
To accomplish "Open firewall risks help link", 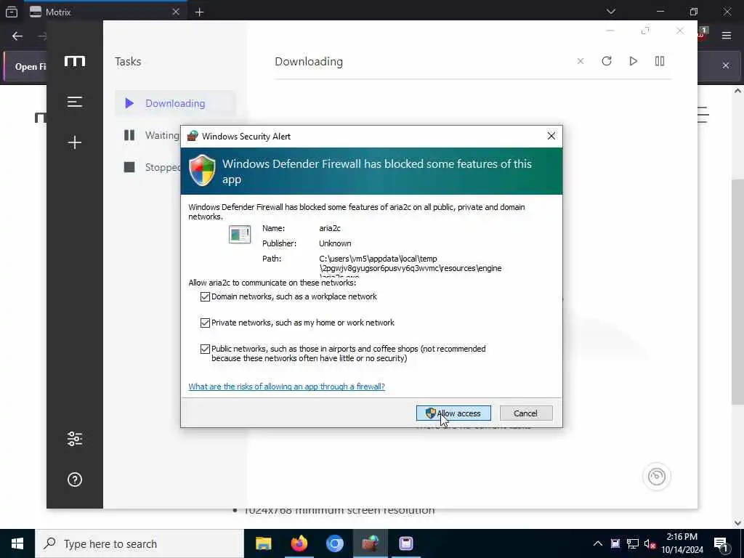I will tap(286, 387).
